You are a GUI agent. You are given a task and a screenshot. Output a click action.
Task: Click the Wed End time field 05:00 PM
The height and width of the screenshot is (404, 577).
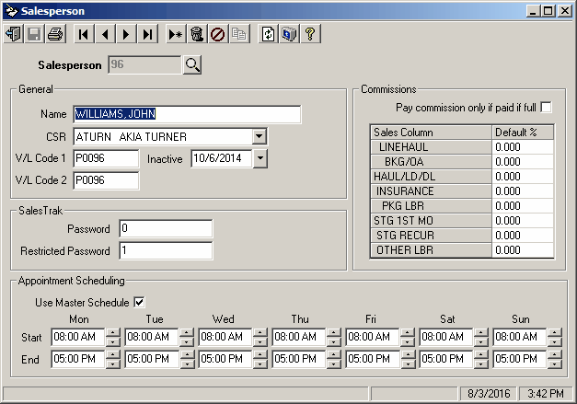225,359
